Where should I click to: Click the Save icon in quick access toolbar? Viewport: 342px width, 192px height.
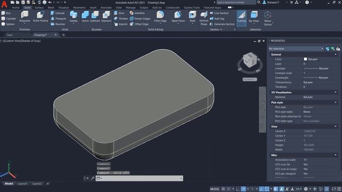tap(23, 2)
